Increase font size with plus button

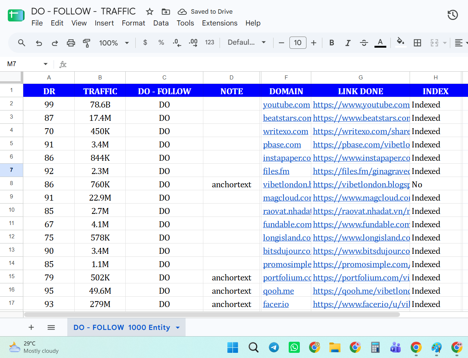pyautogui.click(x=313, y=43)
